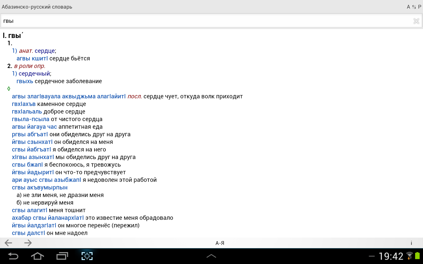Screen dimensions: 423x264
Task: Tap the text 'б) не нервируй меня'
Action: click(x=45, y=203)
